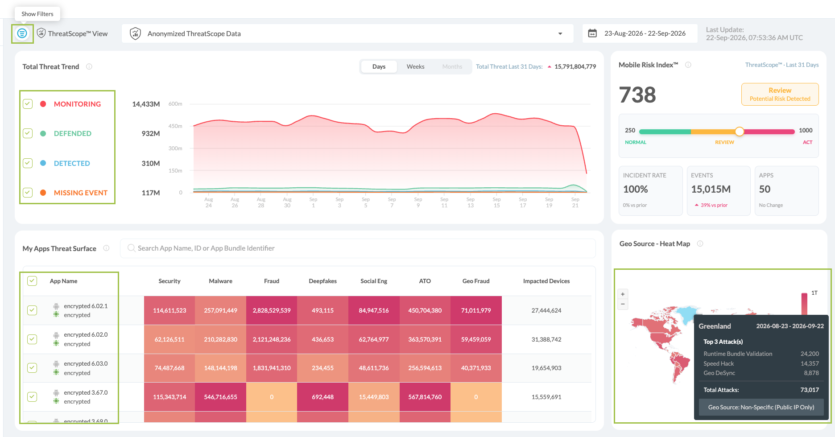Open the 23-Aug-2026 - 22-Sep-2026 date picker

coord(640,33)
